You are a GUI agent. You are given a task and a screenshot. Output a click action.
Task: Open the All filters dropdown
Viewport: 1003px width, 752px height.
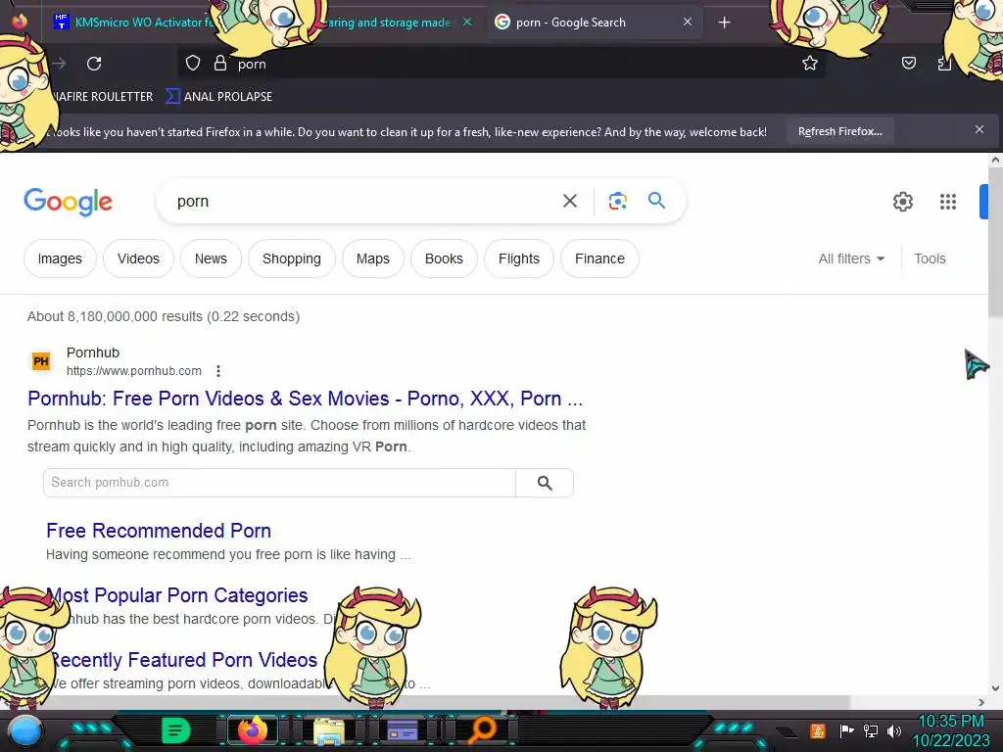[x=851, y=258]
